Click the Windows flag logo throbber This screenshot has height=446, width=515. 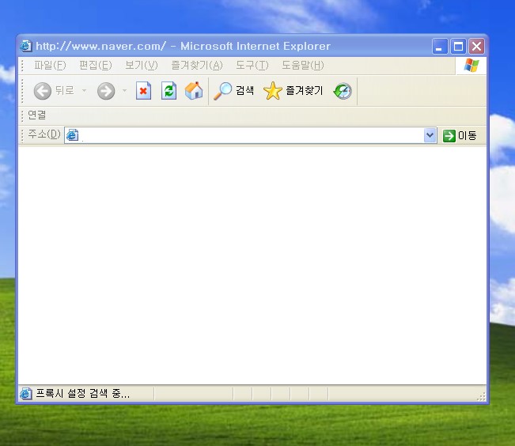471,66
